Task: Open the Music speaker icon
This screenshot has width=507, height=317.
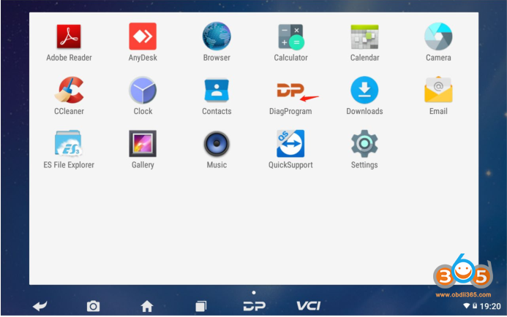Action: (x=217, y=144)
